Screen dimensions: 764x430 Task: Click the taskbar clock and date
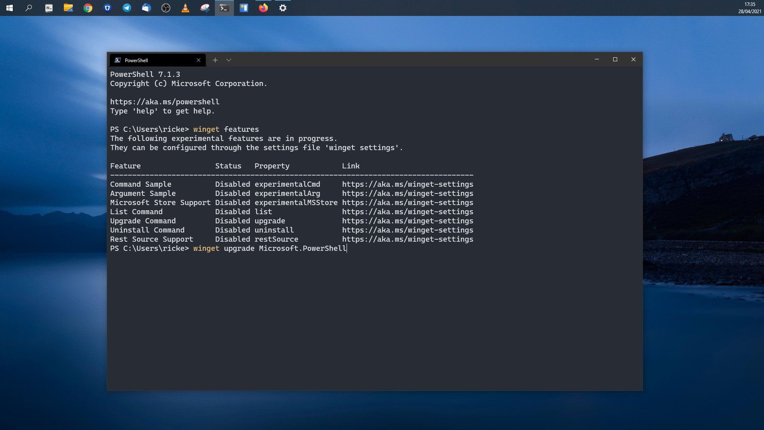(x=750, y=8)
